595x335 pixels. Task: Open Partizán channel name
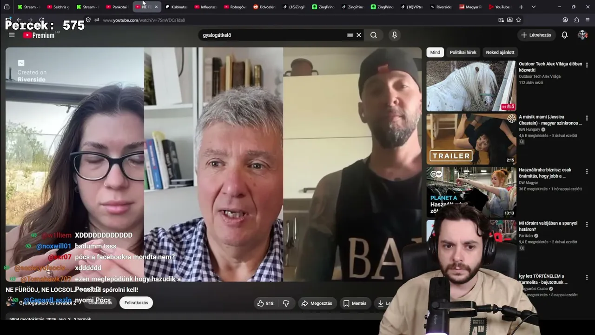526,236
